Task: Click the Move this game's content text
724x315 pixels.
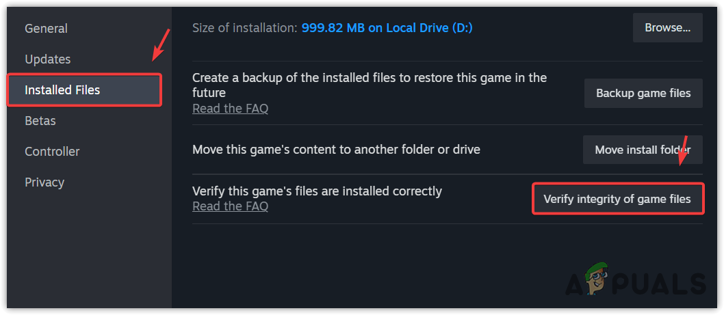Action: 336,149
